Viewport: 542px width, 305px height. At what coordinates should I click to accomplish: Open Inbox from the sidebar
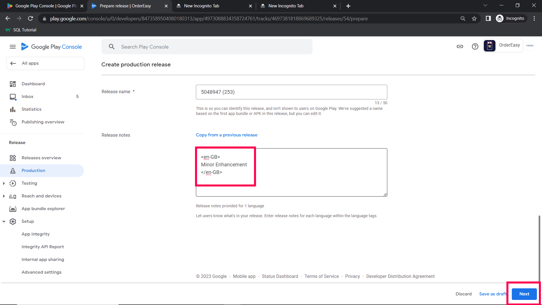coord(27,97)
